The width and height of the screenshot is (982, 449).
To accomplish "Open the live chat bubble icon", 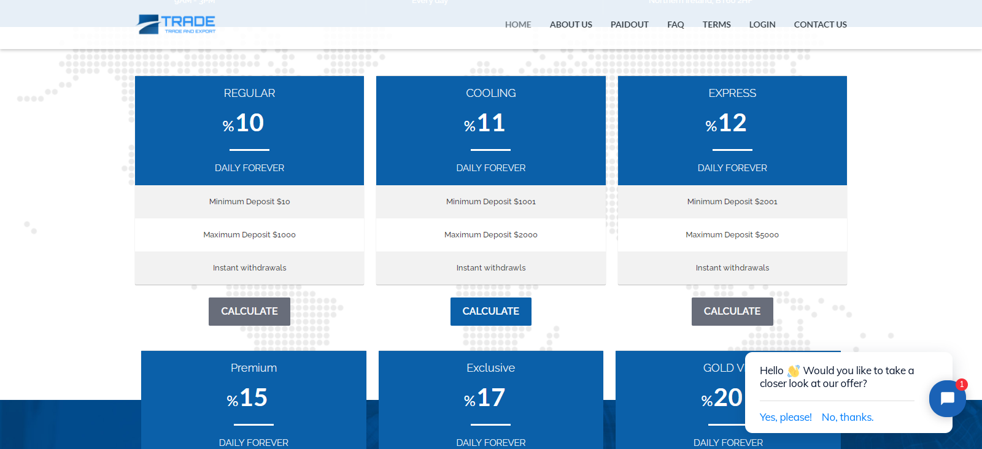I will [x=947, y=399].
